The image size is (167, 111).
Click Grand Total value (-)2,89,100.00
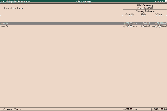tap(159, 109)
